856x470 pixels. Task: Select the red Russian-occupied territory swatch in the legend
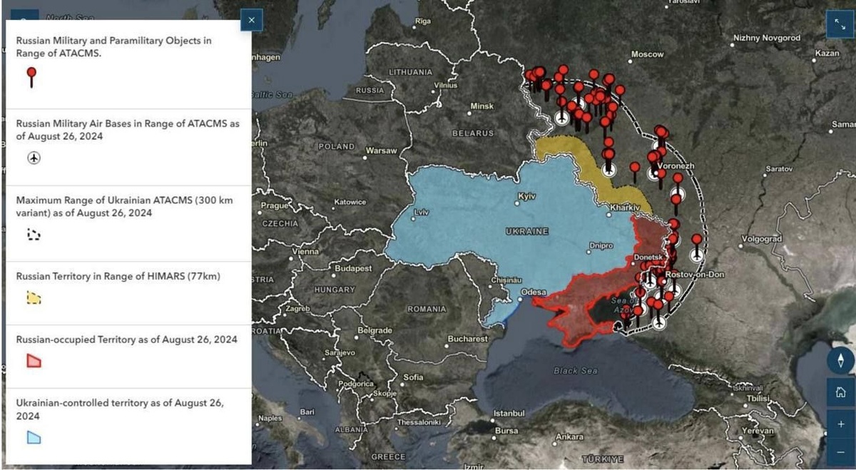(x=34, y=361)
